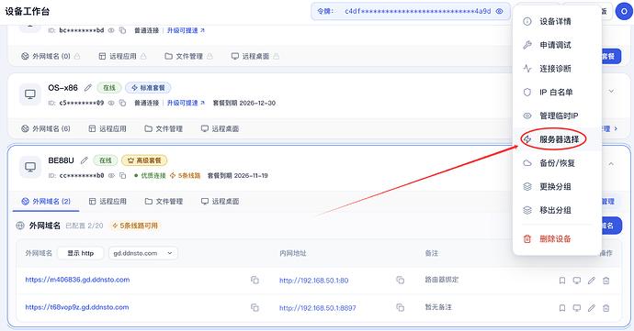The image size is (634, 331).
Task: Select 连接诊断 menu entry
Action: coord(557,69)
